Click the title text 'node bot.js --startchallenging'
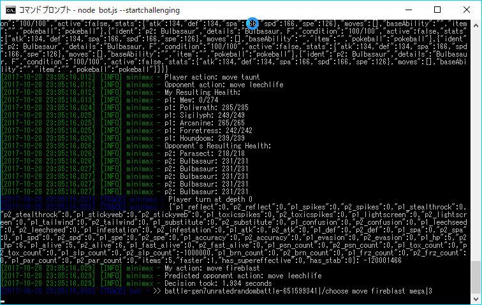This screenshot has height=305, width=482. (129, 10)
